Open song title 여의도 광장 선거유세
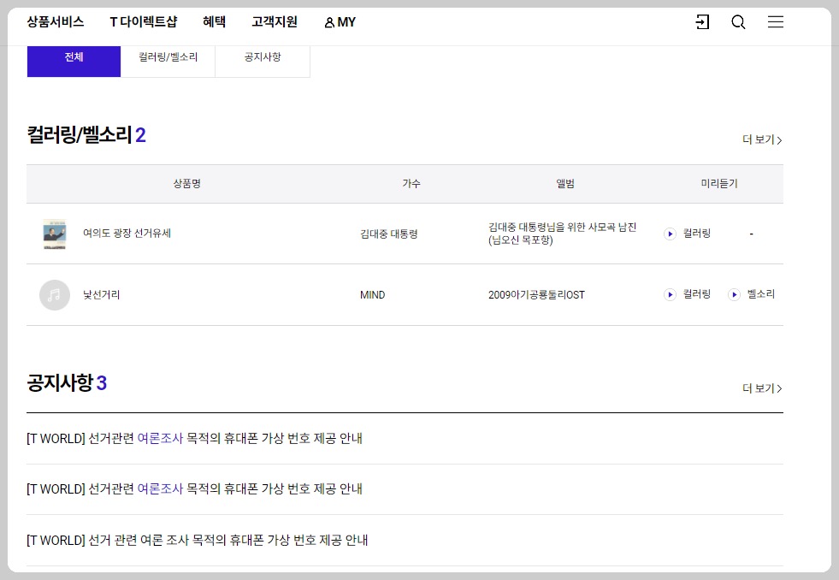Viewport: 839px width, 580px height. (127, 234)
